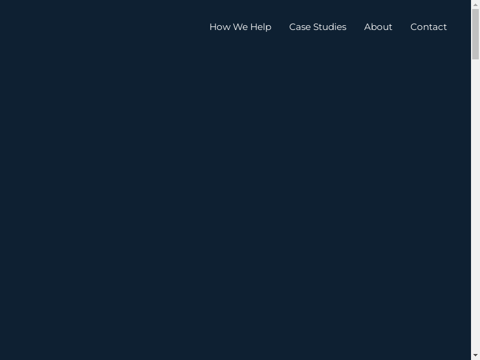This screenshot has height=360, width=480.
Task: Click the word "Help" in navigation
Action: tap(261, 27)
